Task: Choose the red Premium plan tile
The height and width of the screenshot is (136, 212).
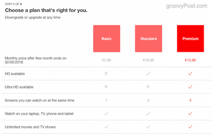Action: pos(190,38)
